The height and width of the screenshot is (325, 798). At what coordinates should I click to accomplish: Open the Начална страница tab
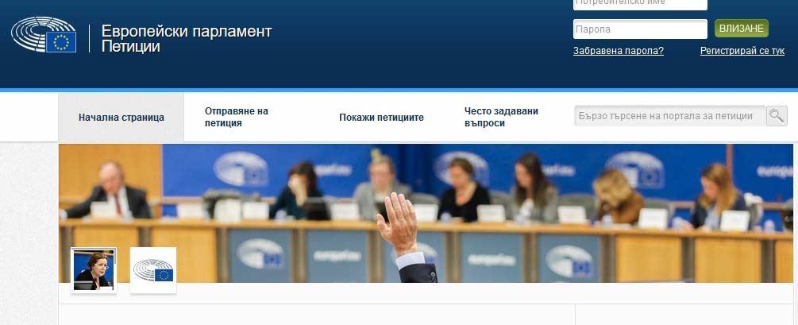[x=121, y=117]
